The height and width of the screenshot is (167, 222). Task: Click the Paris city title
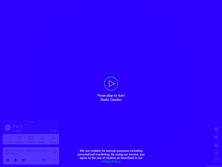[x=18, y=126]
